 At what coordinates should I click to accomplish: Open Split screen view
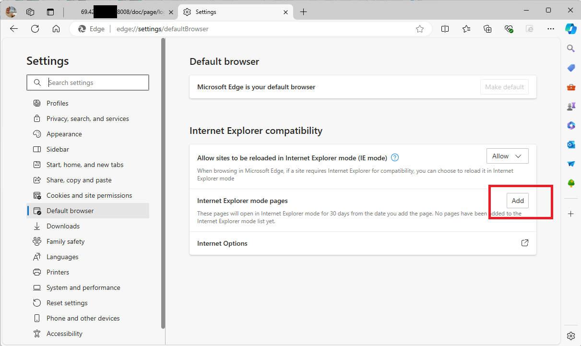[445, 29]
